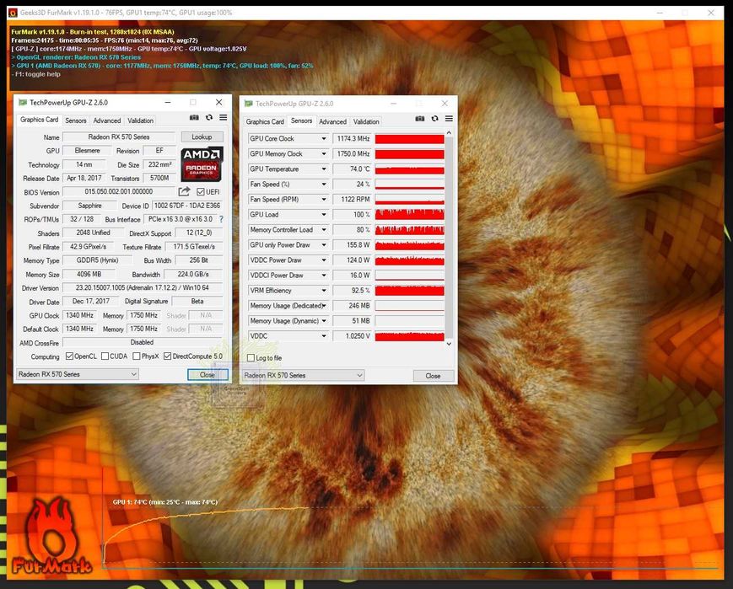733x589 pixels.
Task: Toggle the CUDA checkbox
Action: pos(105,356)
